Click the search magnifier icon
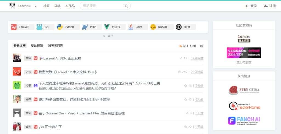 pos(126,6)
